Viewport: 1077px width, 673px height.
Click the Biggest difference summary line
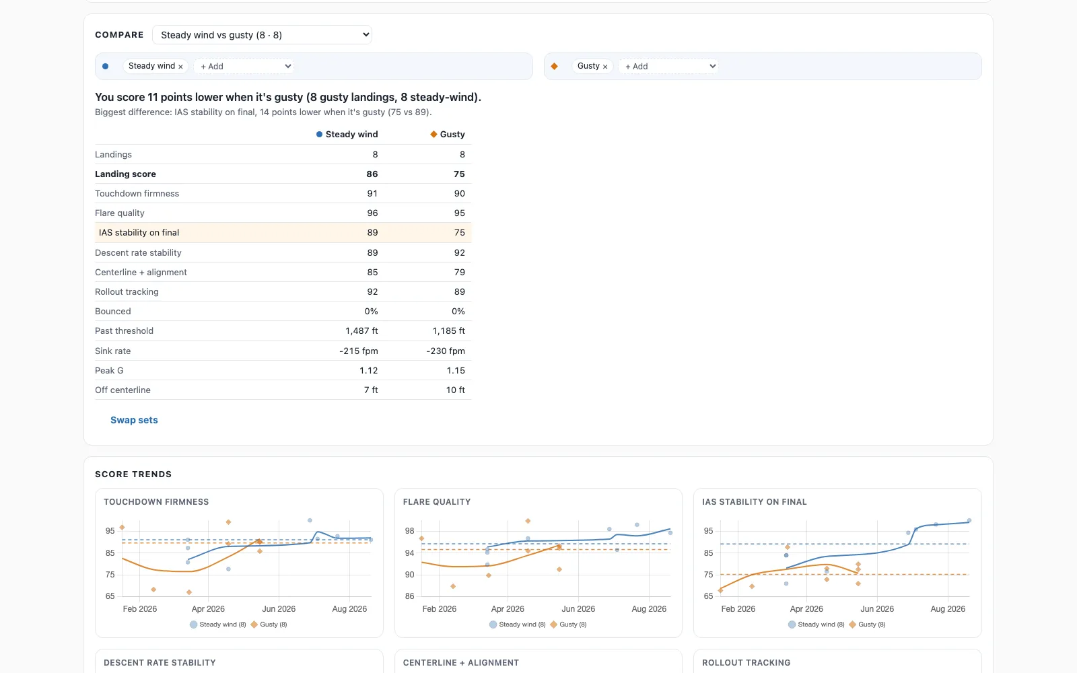pyautogui.click(x=263, y=112)
